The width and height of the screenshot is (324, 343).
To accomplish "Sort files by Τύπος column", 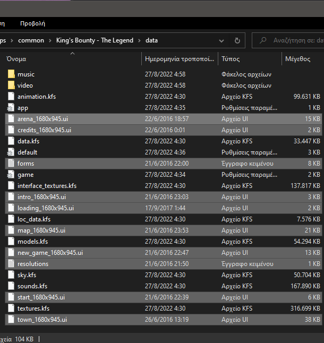I will click(x=231, y=59).
